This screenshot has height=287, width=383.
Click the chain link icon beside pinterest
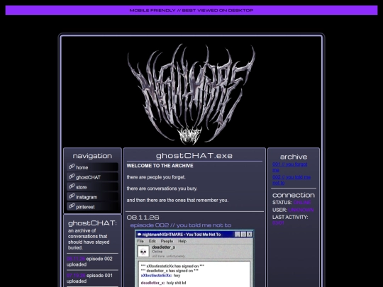coord(72,206)
